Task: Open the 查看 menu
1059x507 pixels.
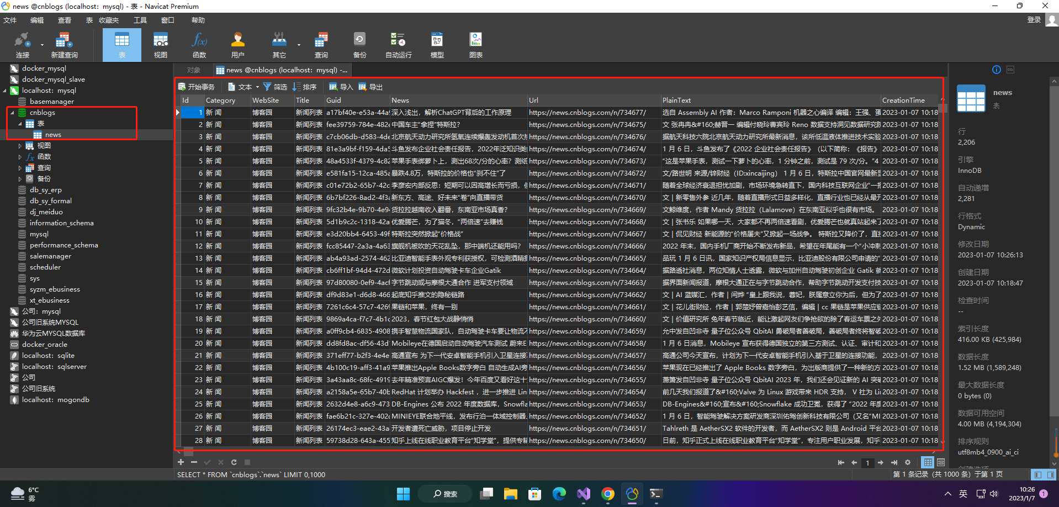Action: 65,20
